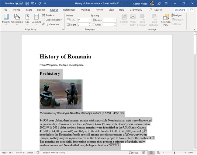Click the Indent Right input field

(x=83, y=25)
